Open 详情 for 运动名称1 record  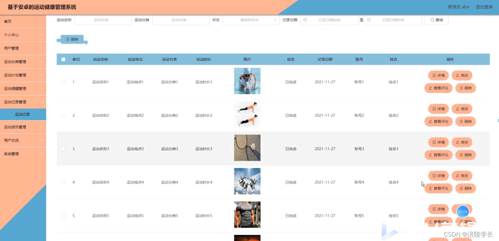(x=438, y=75)
